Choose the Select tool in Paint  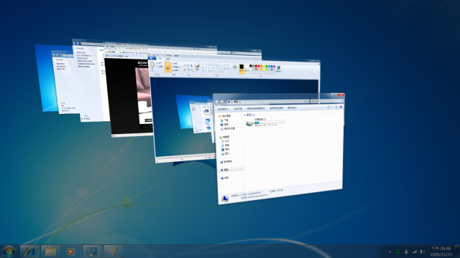[x=167, y=67]
